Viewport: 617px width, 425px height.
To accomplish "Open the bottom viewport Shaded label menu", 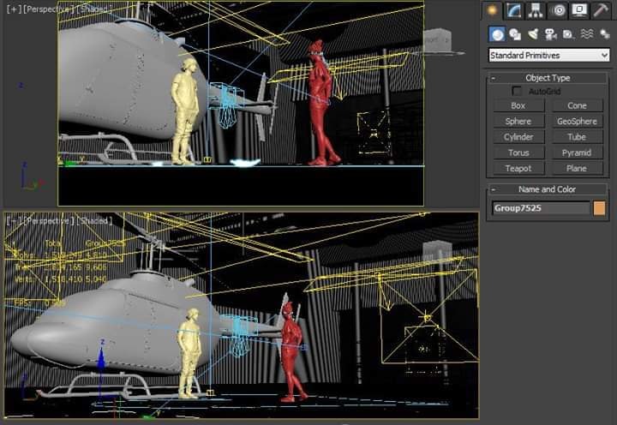I will tap(94, 221).
